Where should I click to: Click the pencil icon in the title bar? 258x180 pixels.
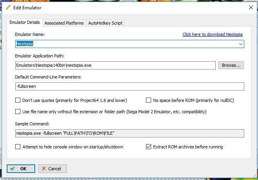coord(8,7)
